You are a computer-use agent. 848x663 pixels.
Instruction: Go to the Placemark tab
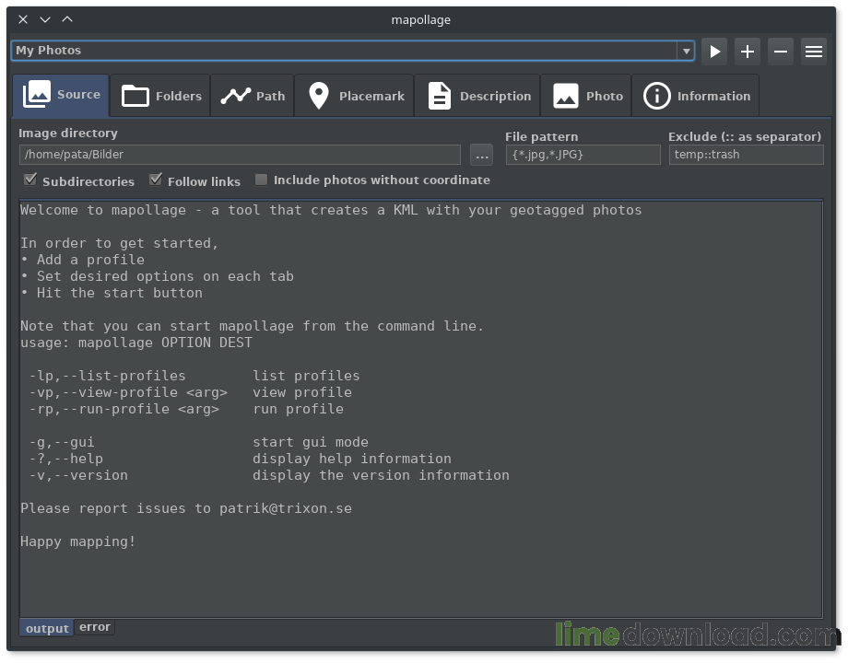355,96
